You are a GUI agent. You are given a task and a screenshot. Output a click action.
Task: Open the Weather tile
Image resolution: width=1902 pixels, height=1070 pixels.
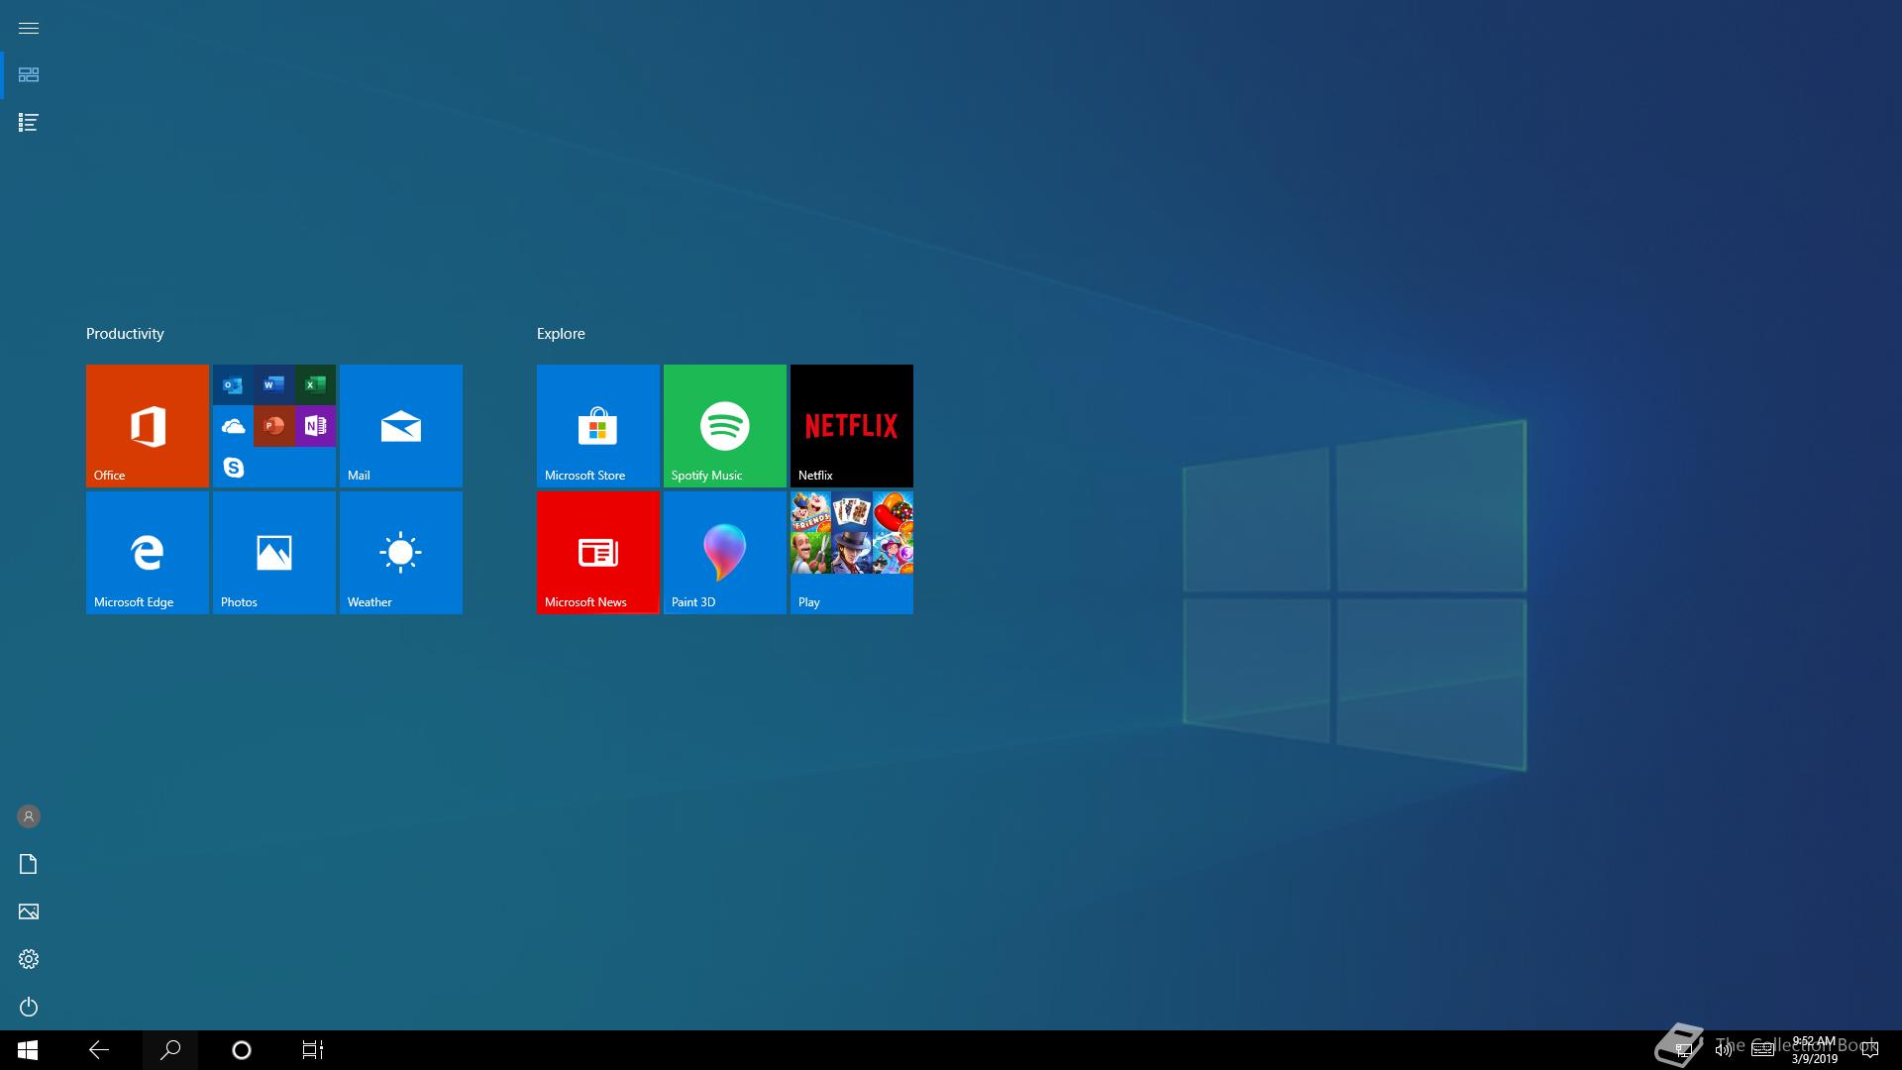click(401, 553)
